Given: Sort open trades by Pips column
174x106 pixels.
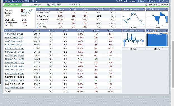Looking at the screenshot, I should click(x=111, y=31).
